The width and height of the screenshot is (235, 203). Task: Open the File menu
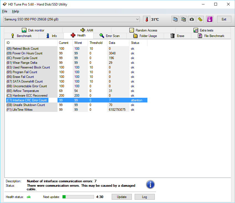[x=5, y=11]
